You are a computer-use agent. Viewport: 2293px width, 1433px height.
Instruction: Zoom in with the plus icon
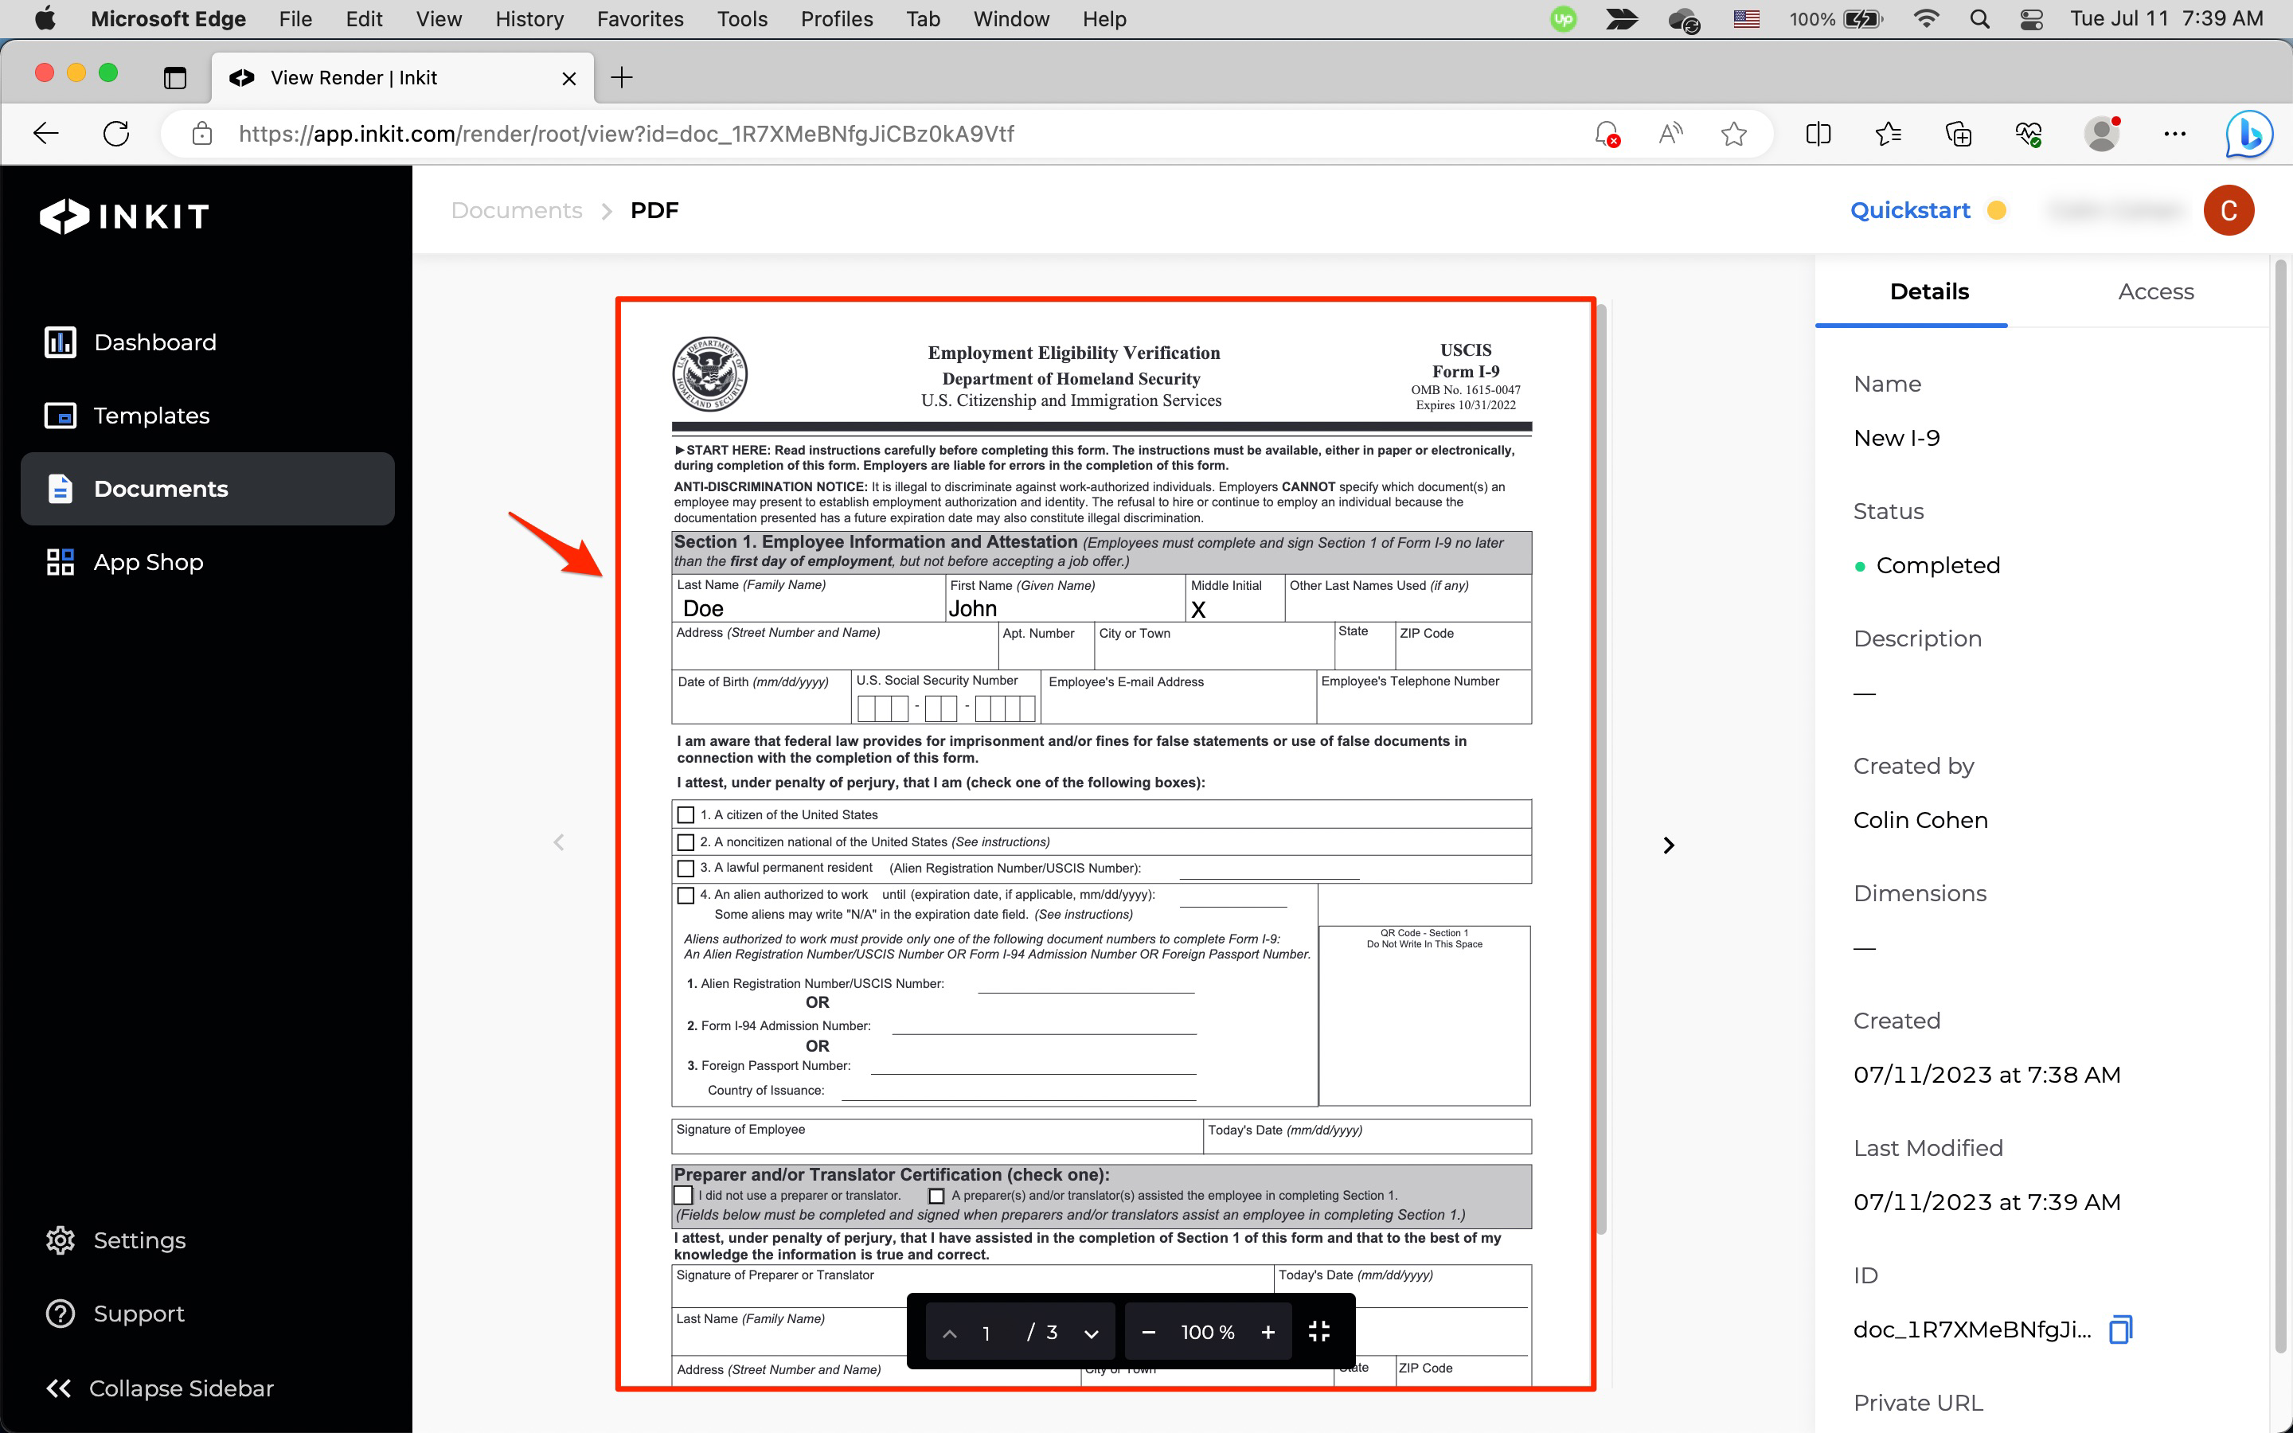click(x=1268, y=1332)
